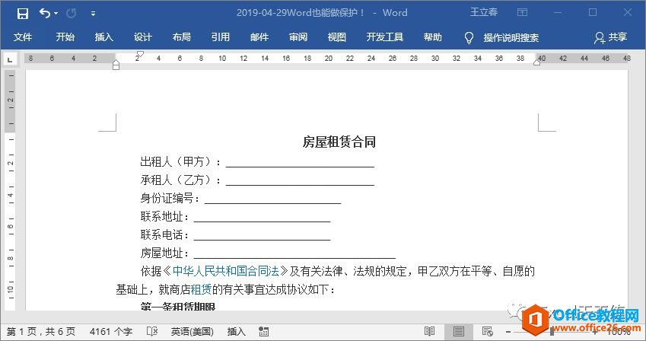The image size is (646, 341).
Task: Open Customize Quick Access Toolbar dropdown
Action: [x=93, y=14]
